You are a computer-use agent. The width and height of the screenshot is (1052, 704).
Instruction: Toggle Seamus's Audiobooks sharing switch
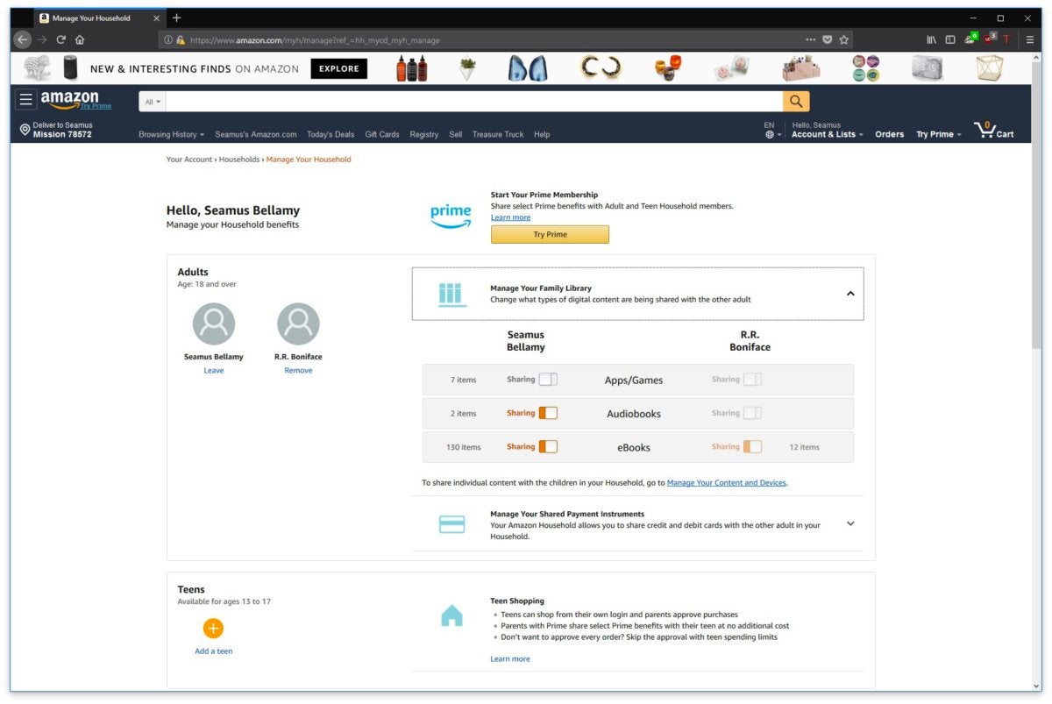[548, 413]
